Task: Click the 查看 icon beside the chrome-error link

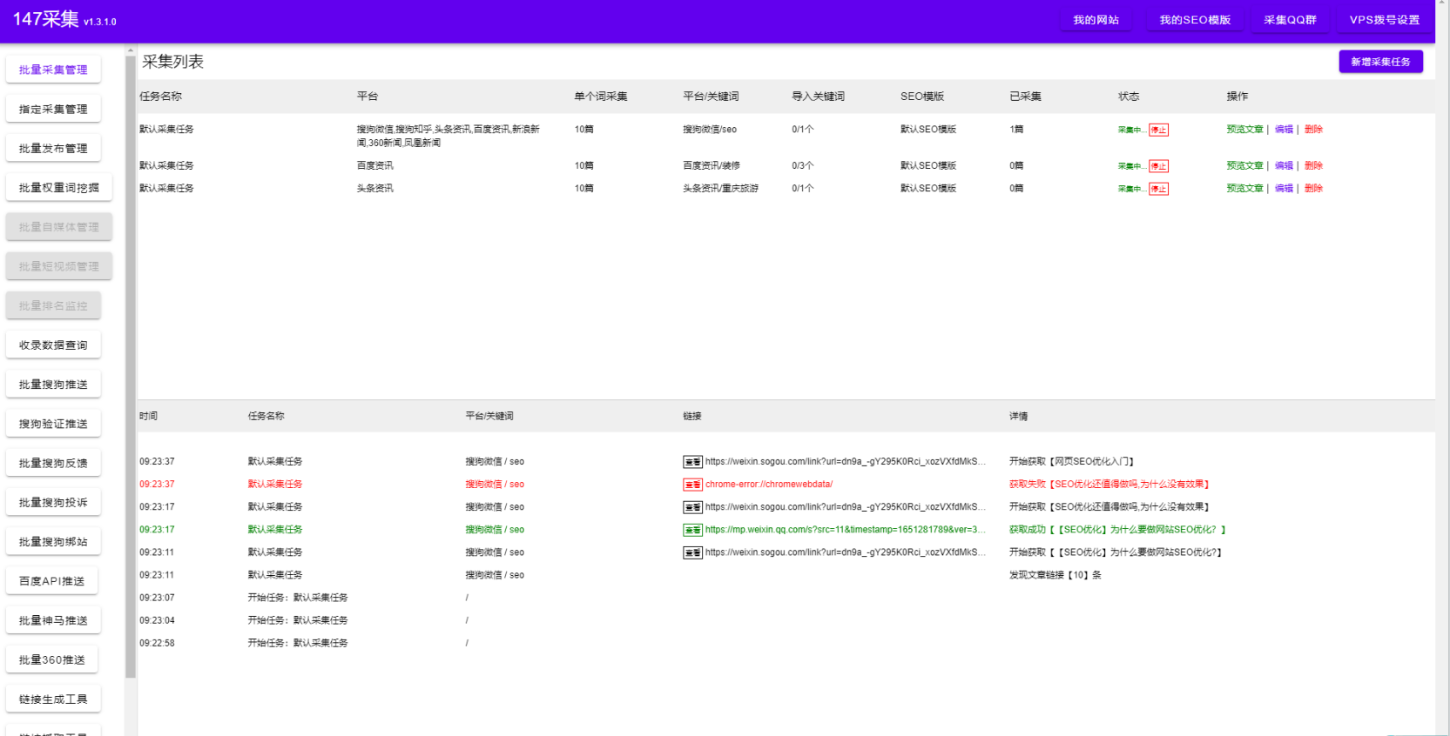Action: point(692,485)
